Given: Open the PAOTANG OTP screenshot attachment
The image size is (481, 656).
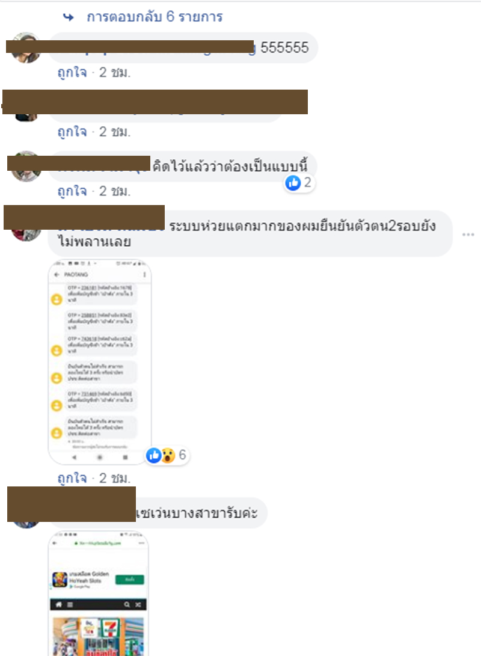Looking at the screenshot, I should coord(100,362).
